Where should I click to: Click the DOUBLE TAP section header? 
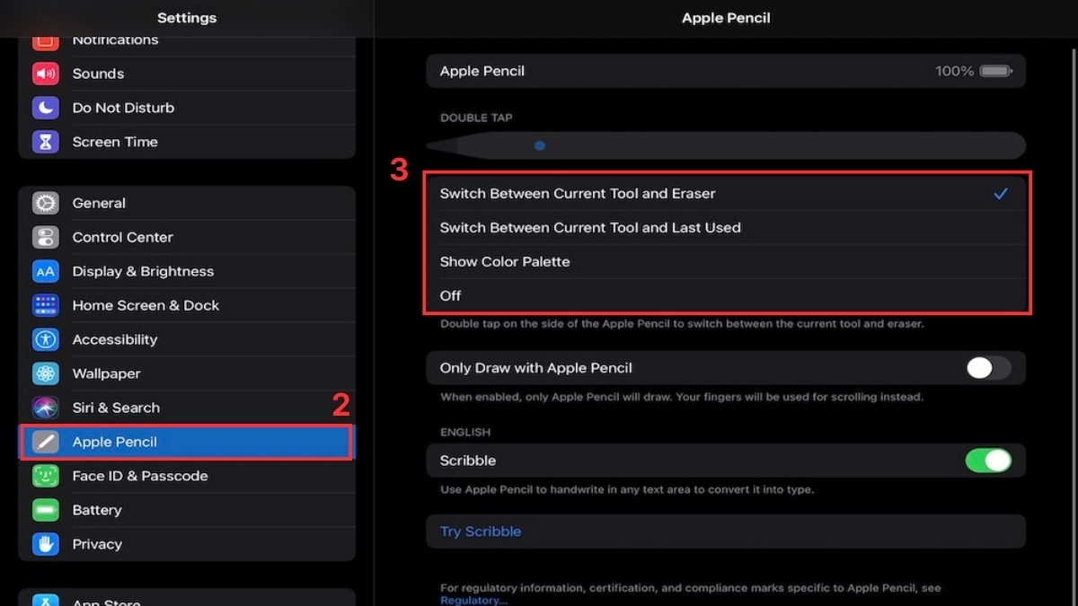[x=476, y=118]
